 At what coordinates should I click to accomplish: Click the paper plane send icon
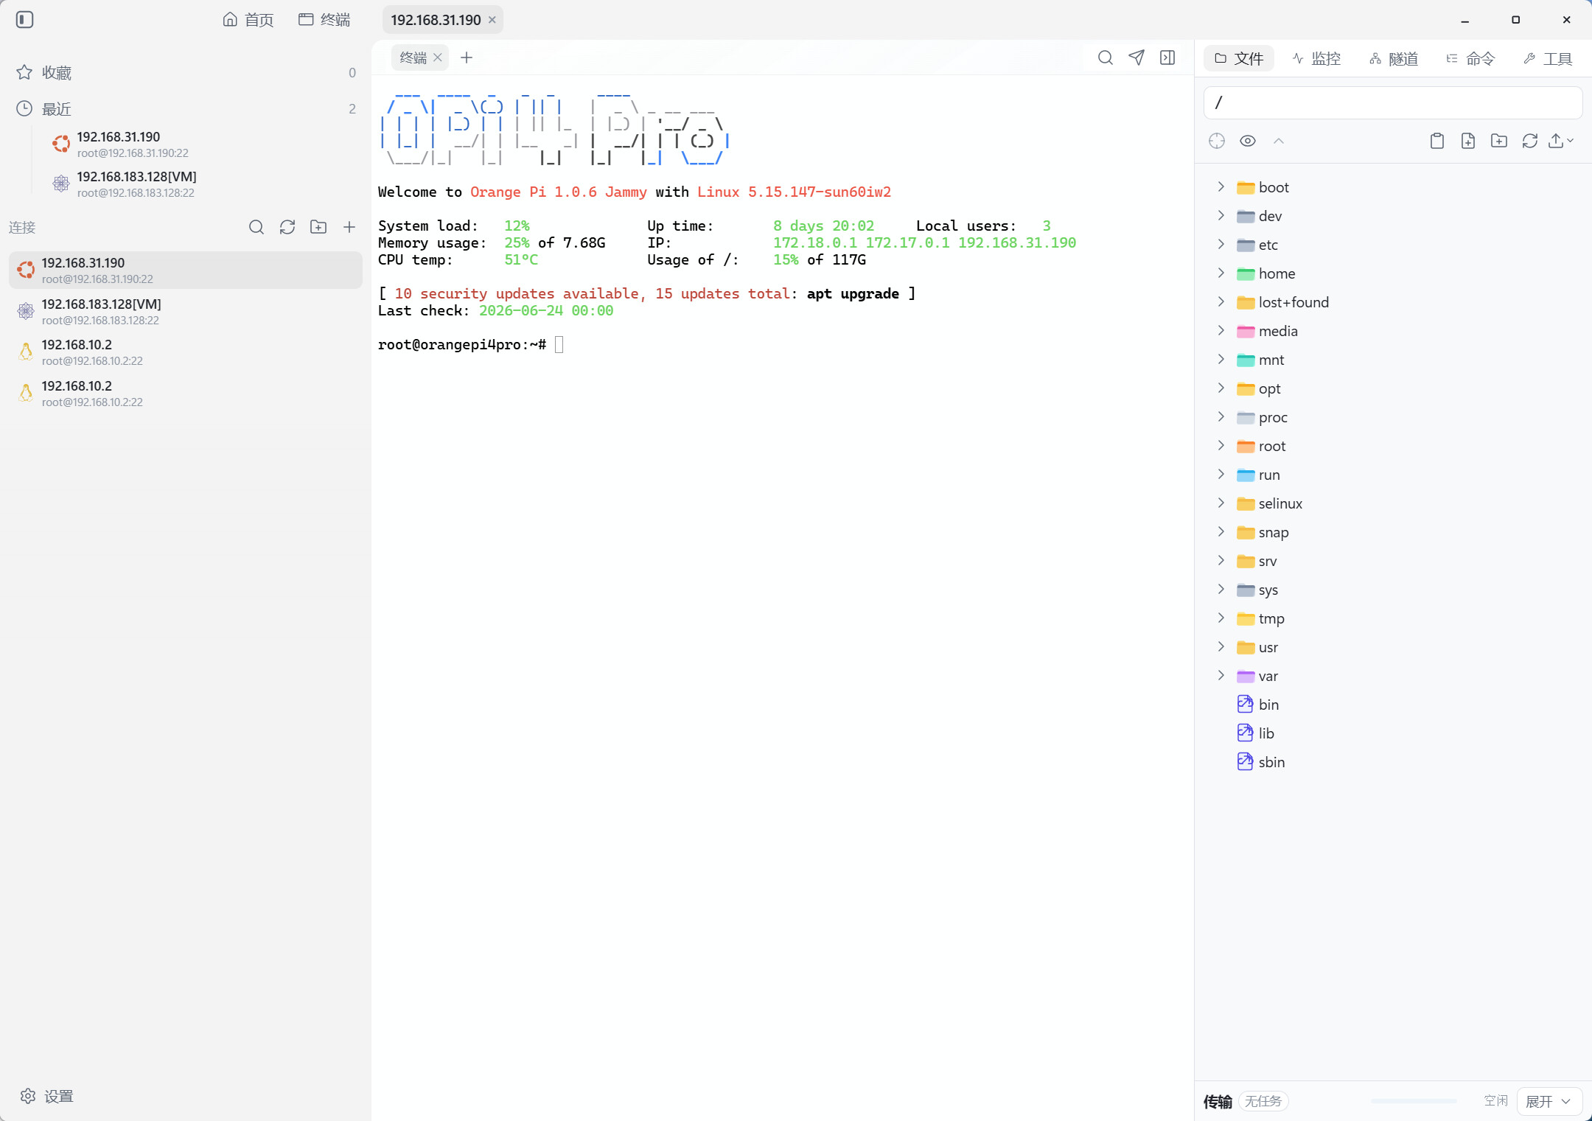click(1137, 57)
